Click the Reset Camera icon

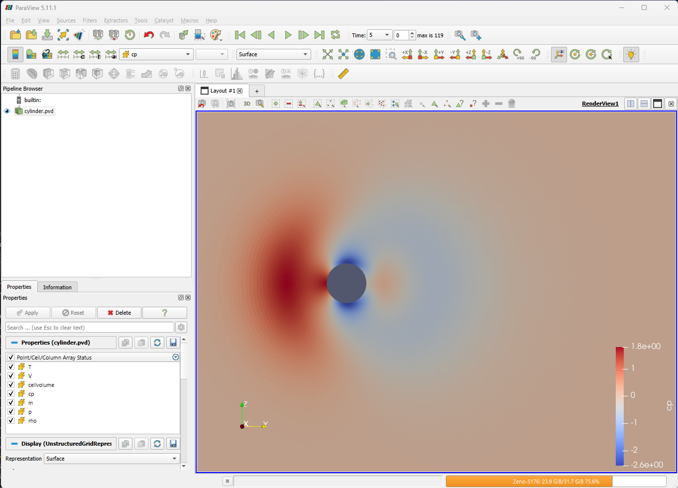328,54
